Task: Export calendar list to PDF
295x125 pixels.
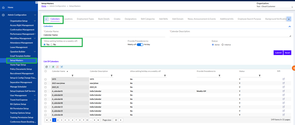Action: click(57, 67)
